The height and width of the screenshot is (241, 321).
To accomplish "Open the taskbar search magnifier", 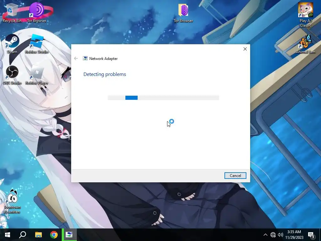I will [23, 235].
